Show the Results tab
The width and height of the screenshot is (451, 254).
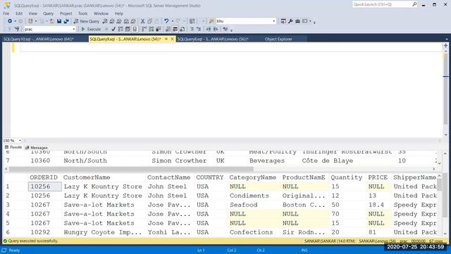13,147
